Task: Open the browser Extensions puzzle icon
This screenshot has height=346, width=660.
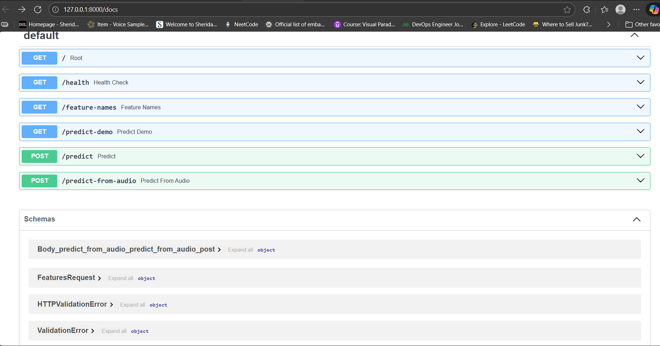Action: (x=587, y=10)
